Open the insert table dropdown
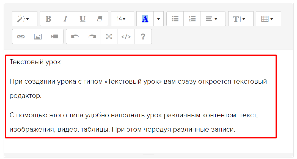Viewport: 297px width, 159px height. point(268,19)
